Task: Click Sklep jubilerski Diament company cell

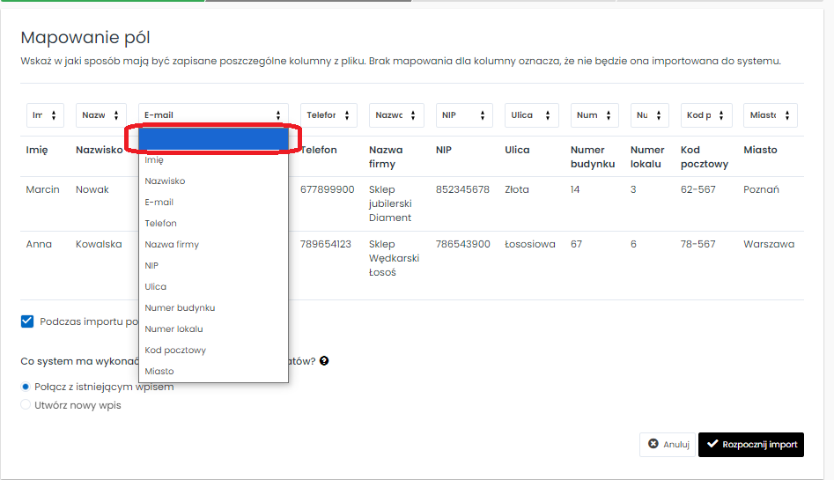Action: click(x=390, y=203)
